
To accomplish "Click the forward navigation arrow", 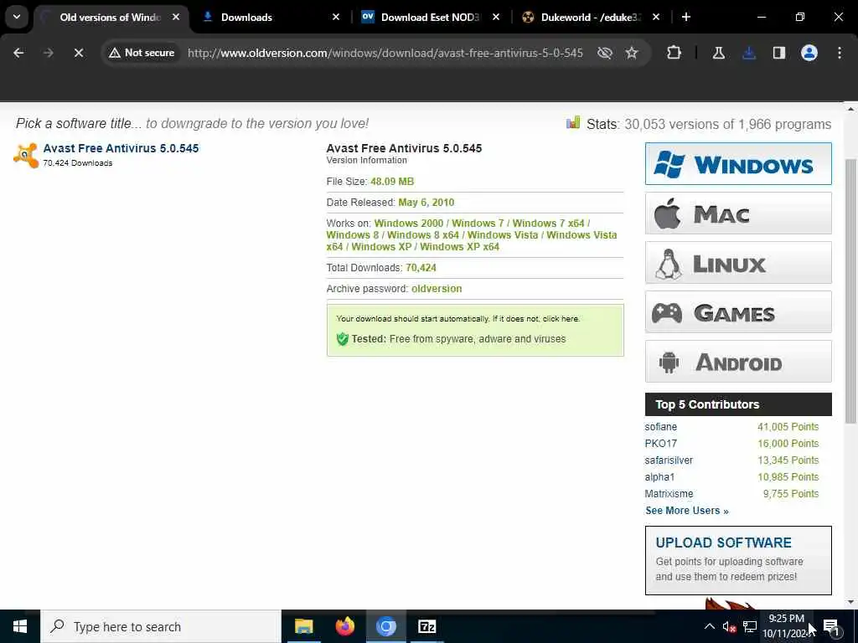I will tap(48, 53).
